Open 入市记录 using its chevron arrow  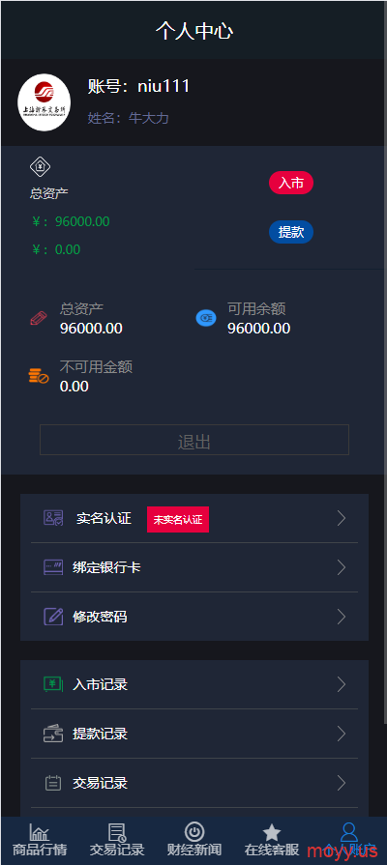tap(342, 684)
